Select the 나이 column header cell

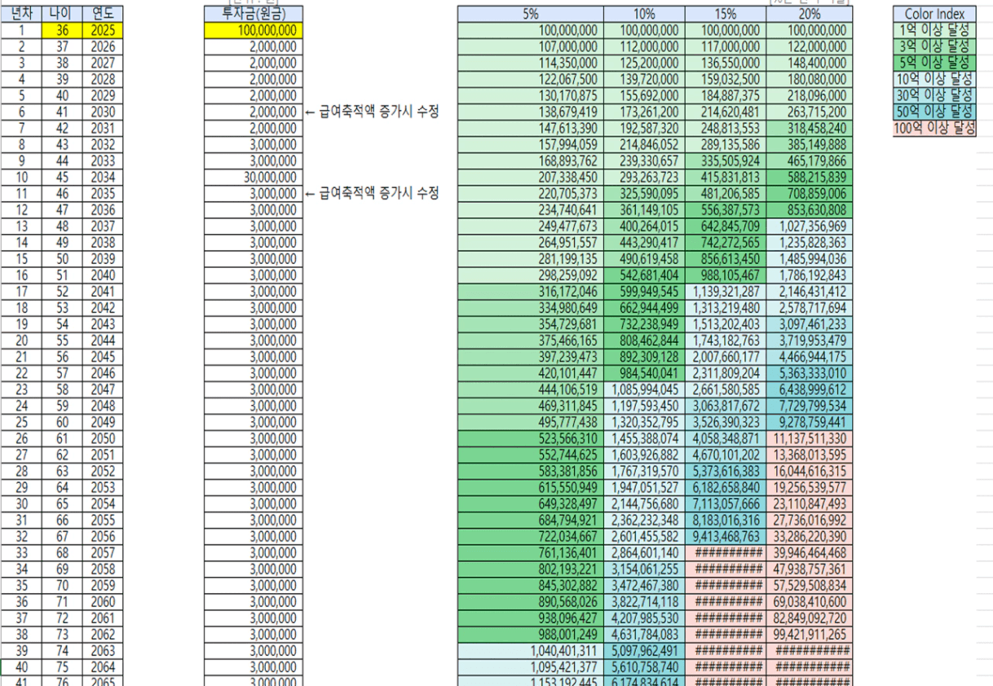tap(63, 14)
